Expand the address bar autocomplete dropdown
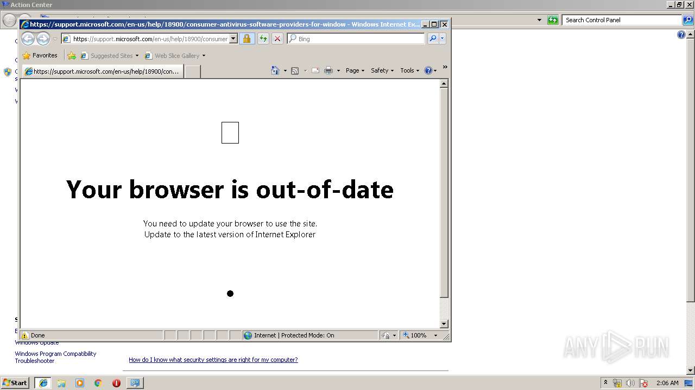Screen dimensions: 695x390 coord(233,39)
